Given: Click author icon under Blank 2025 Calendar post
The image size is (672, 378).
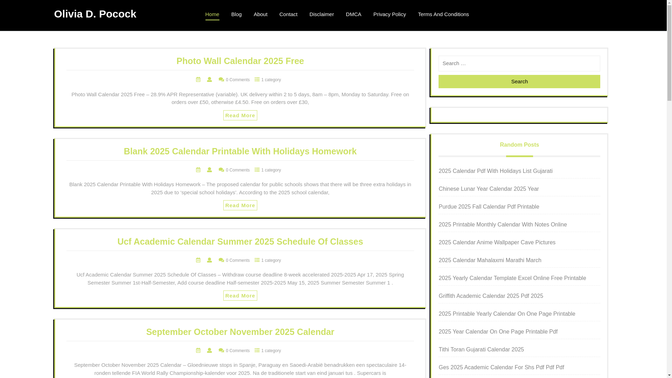Looking at the screenshot, I should (x=209, y=170).
